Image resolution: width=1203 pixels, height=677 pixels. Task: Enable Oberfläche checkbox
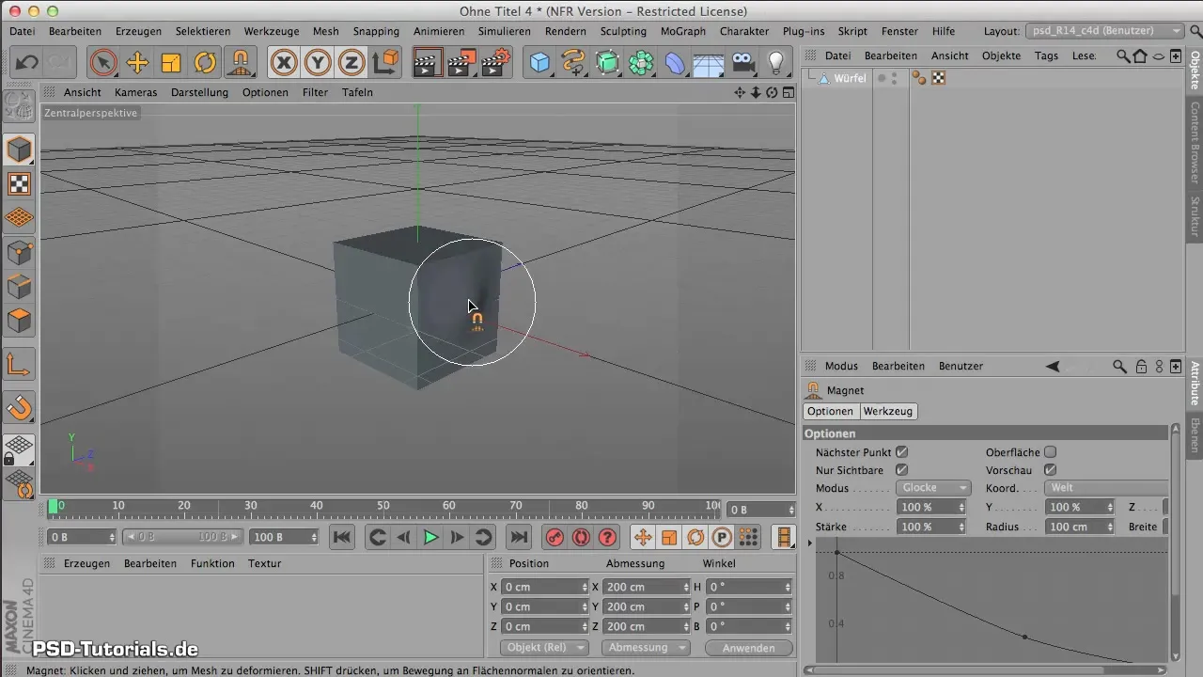pos(1051,452)
